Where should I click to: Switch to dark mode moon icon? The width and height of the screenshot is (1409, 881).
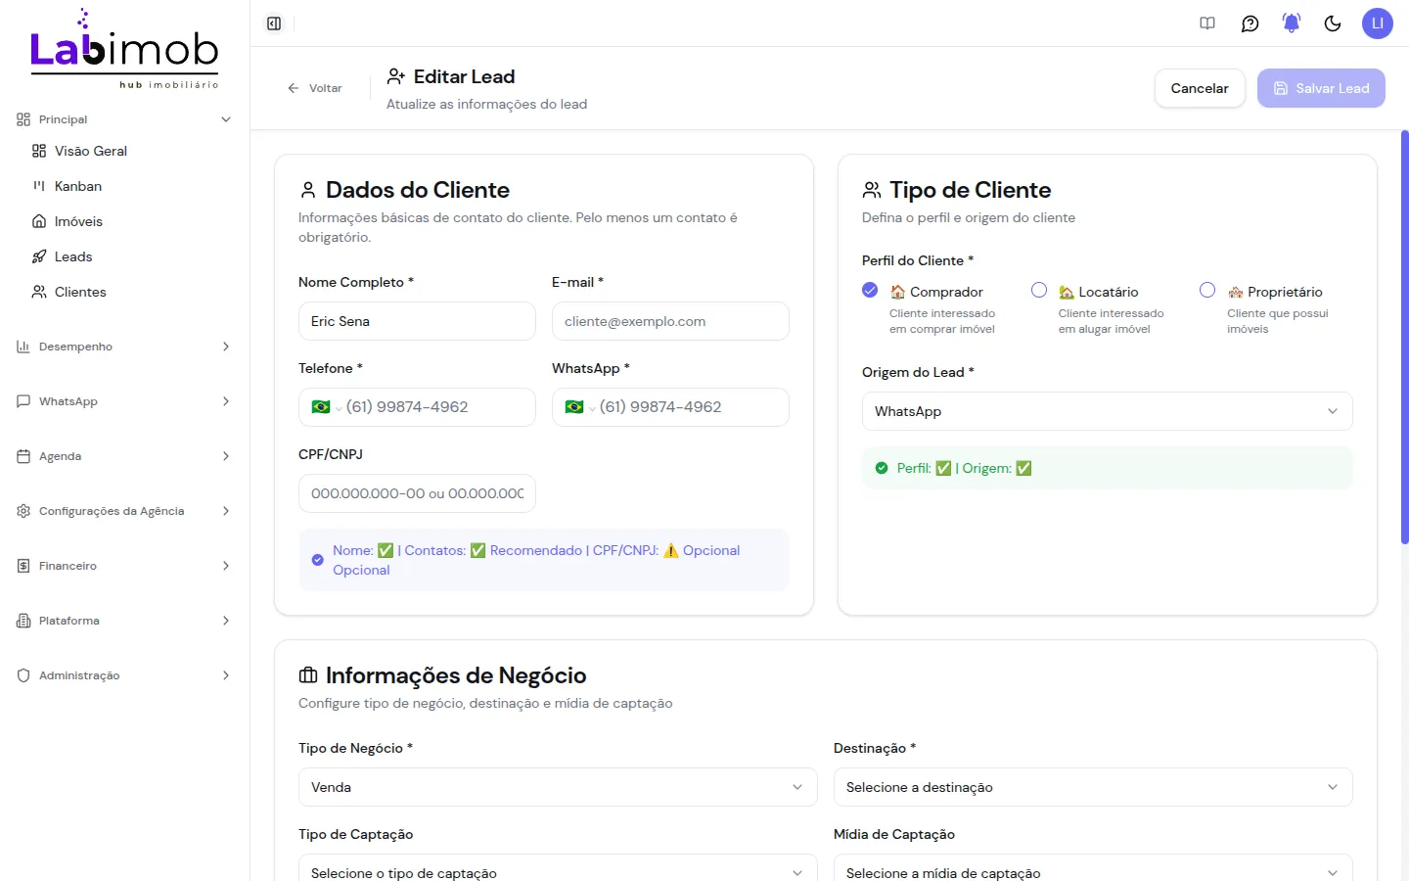pos(1333,23)
